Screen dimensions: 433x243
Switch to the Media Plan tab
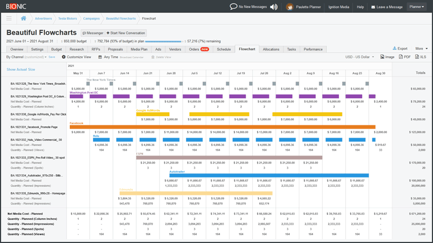tap(139, 49)
